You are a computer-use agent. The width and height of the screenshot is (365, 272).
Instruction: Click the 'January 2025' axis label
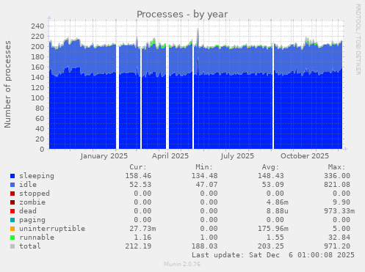104,156
